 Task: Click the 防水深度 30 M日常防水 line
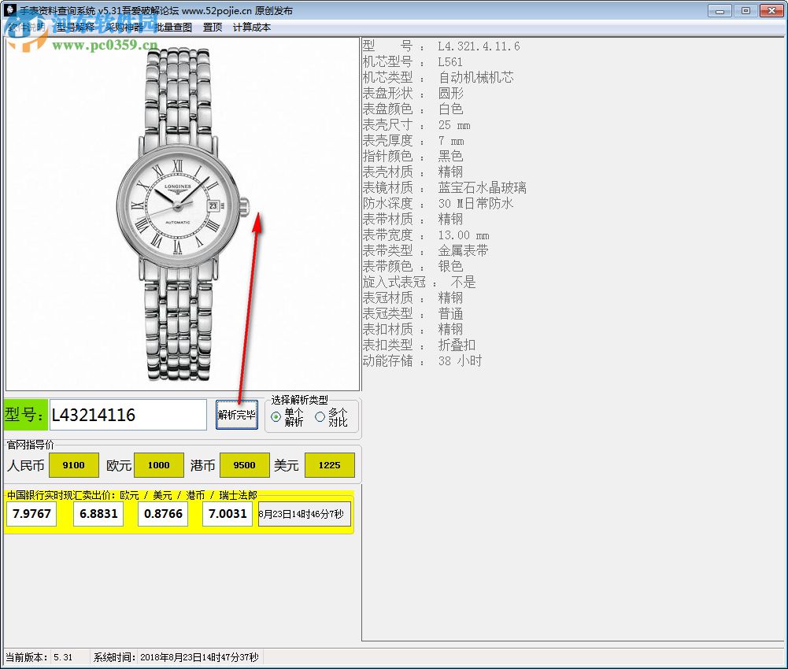click(438, 204)
